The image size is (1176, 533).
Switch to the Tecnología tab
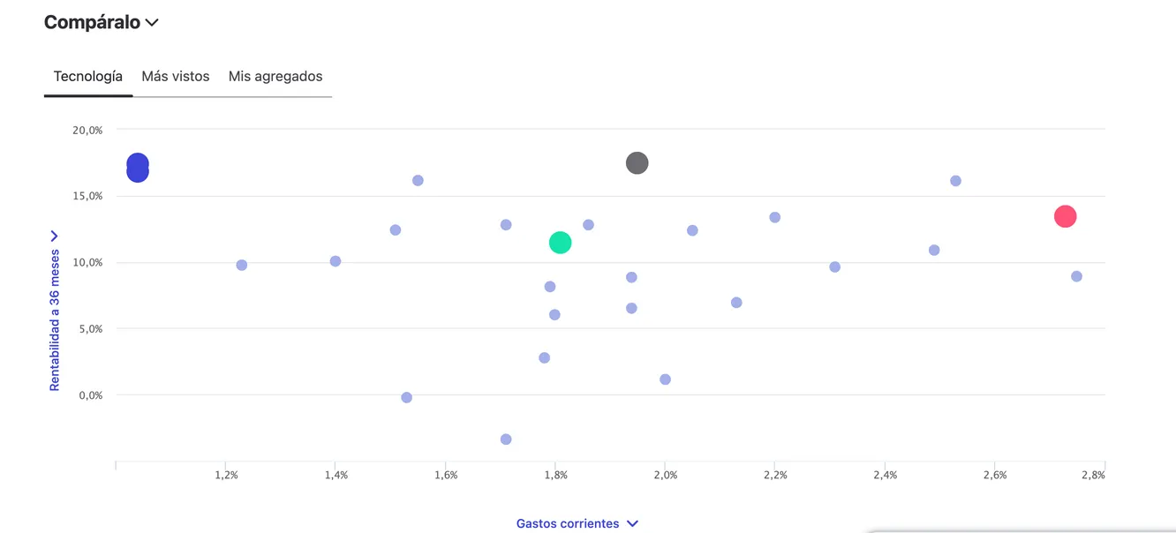coord(88,76)
